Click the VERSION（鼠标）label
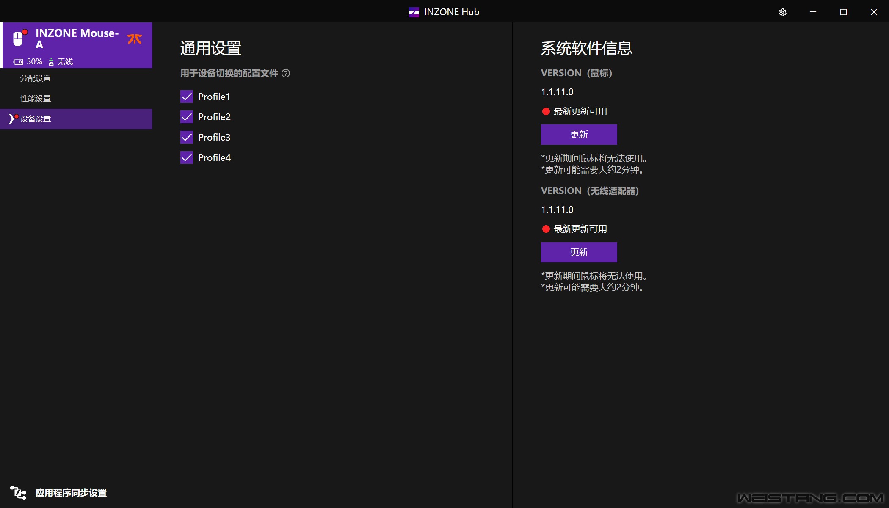Viewport: 889px width, 508px height. (x=577, y=73)
